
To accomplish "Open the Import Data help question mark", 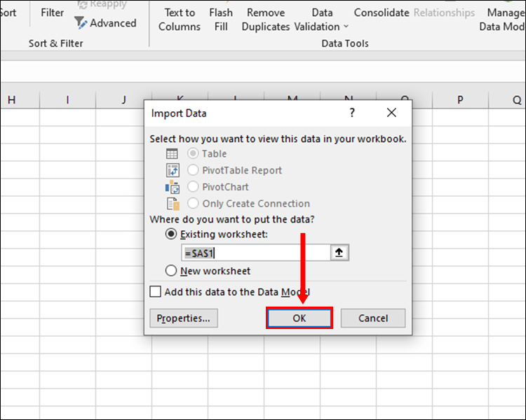I will [x=352, y=113].
